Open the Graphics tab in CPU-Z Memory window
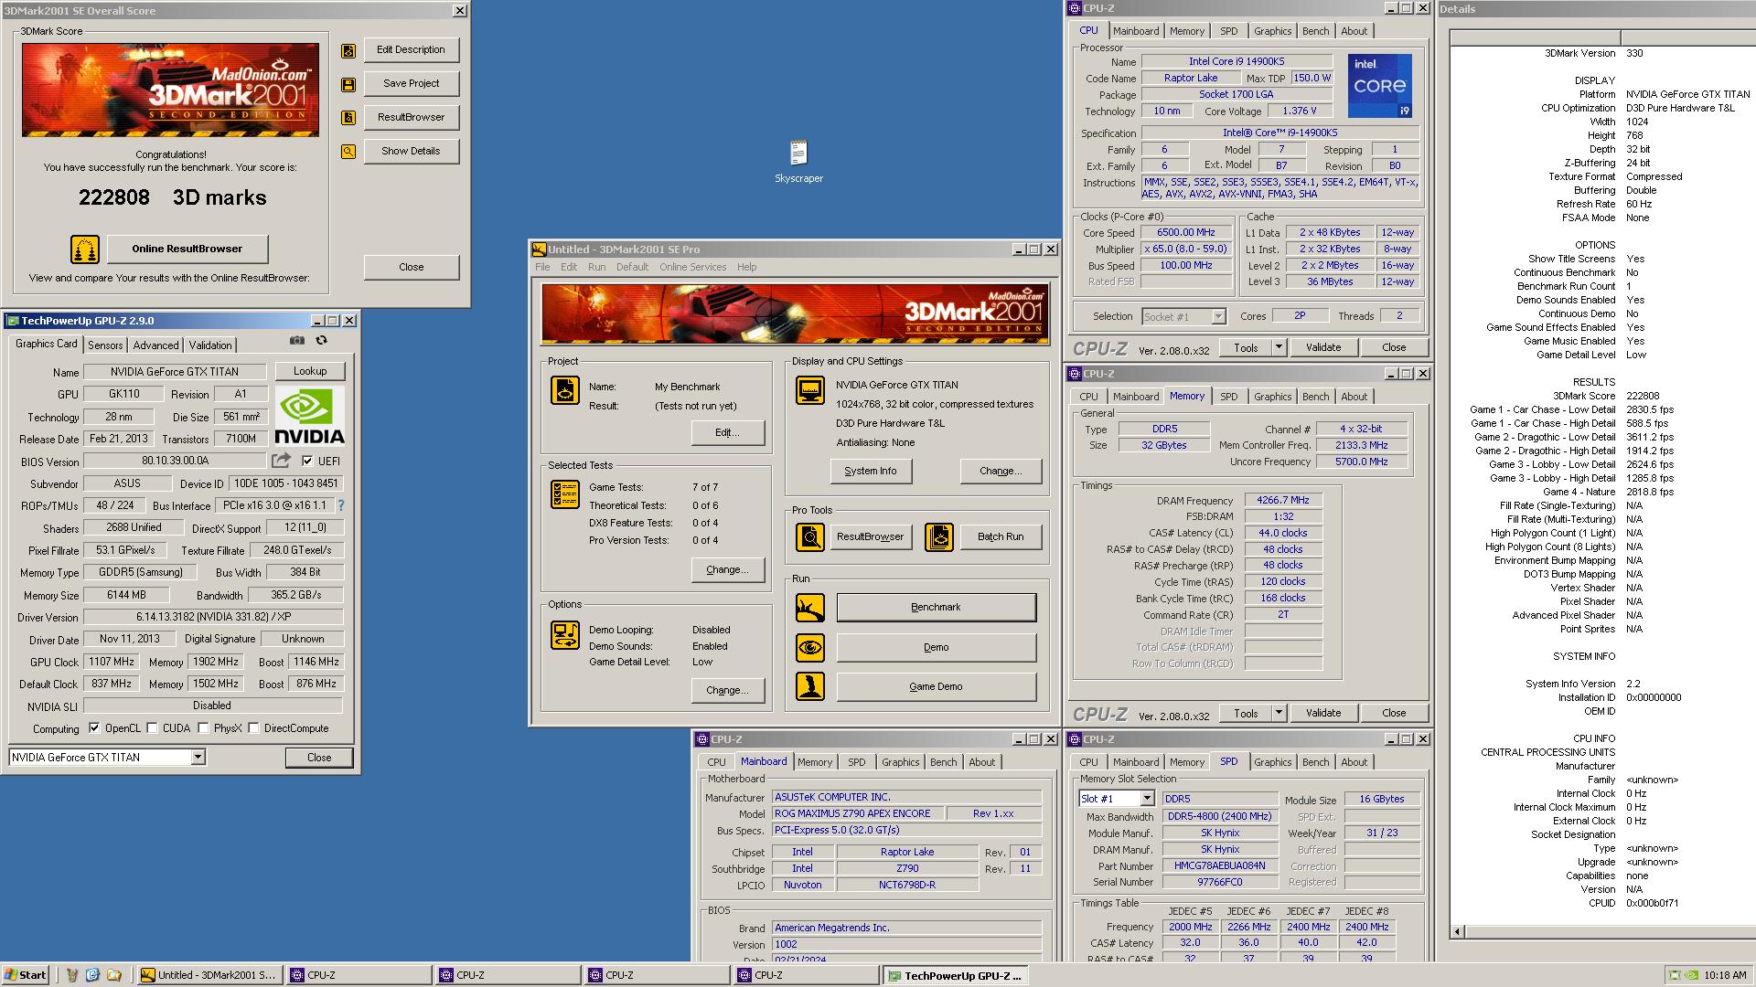Viewport: 1756px width, 987px height. [x=1272, y=397]
